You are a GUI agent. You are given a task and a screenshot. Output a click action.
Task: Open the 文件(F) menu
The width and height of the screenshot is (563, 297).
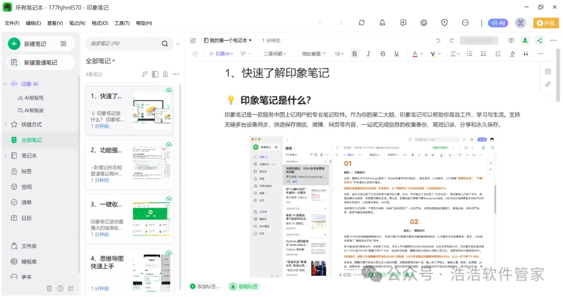12,23
